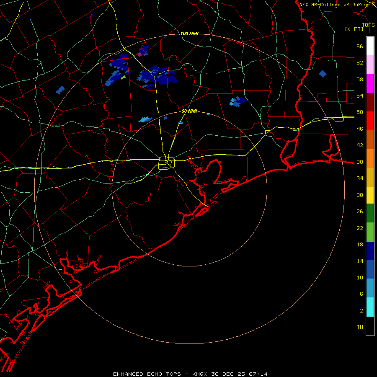Click the medium blue legend swatch
The image size is (377, 377).
(x=370, y=269)
